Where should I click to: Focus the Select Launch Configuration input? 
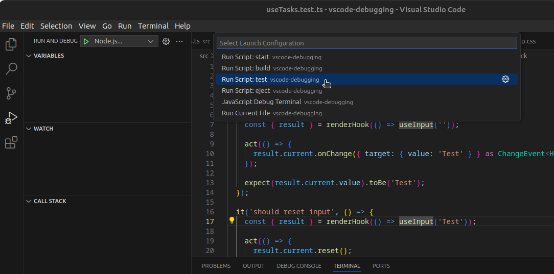[366, 43]
